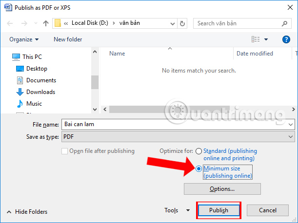
Task: Click the Documents file icon
Action: click(x=20, y=80)
